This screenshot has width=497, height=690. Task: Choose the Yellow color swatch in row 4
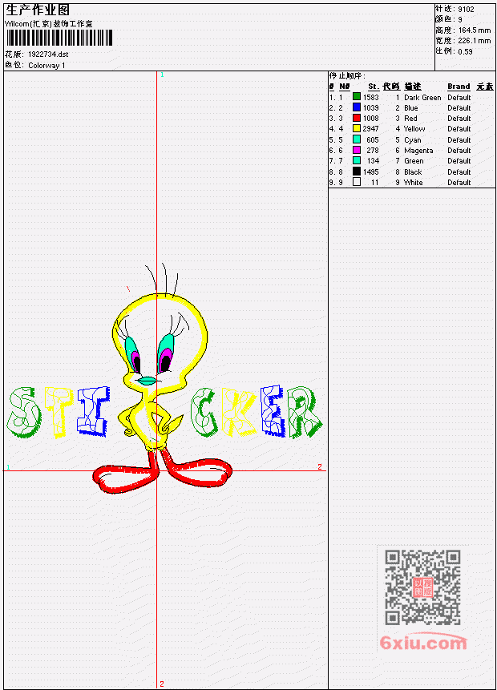(x=357, y=128)
